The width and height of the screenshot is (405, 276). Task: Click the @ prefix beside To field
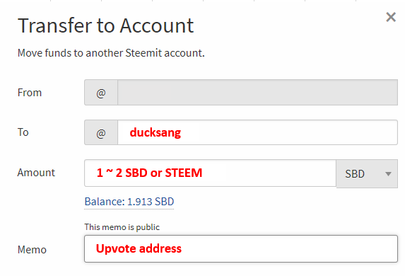click(x=101, y=132)
